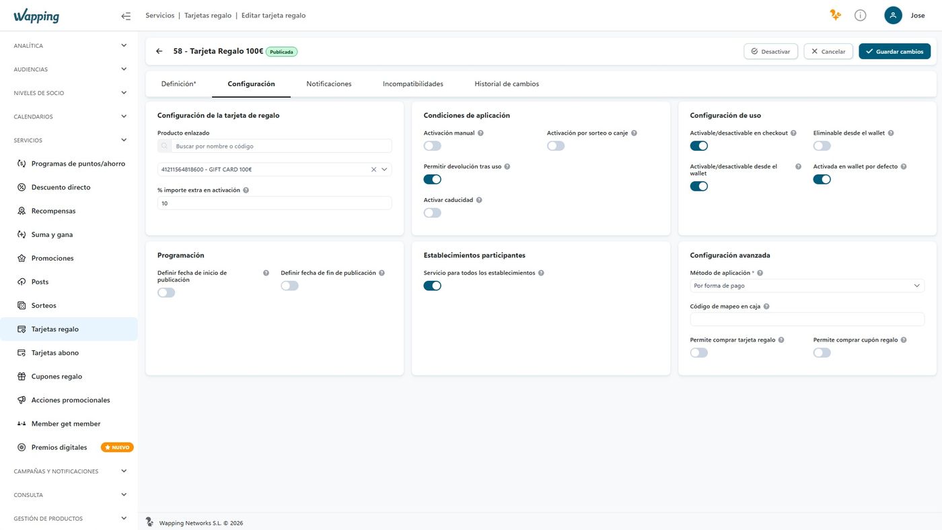
Task: Enable Eliminable desde el wallet switch
Action: 822,146
